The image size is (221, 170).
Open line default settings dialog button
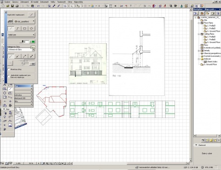[32, 15]
